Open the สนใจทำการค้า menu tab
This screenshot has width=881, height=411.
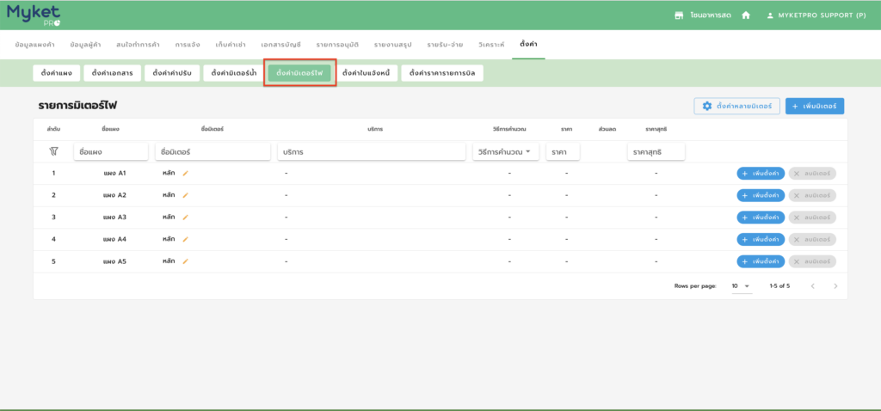tap(138, 45)
